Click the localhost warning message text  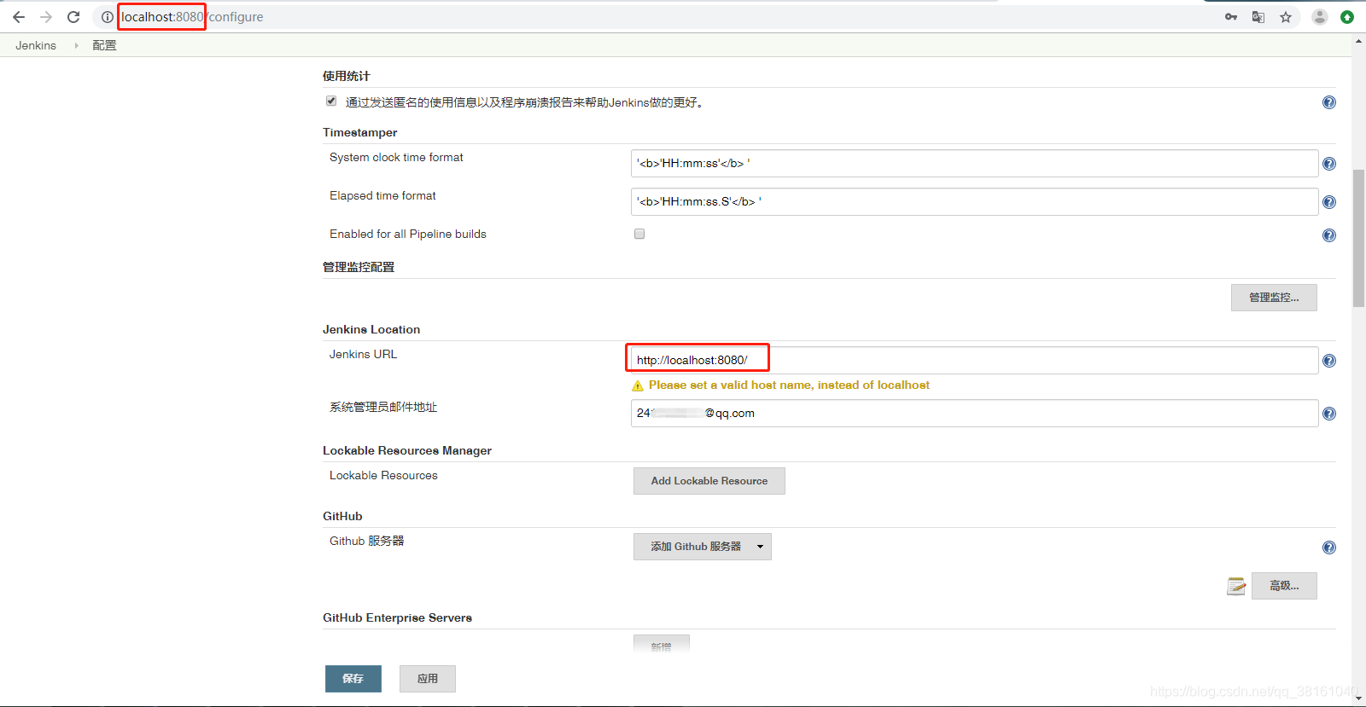[x=789, y=385]
